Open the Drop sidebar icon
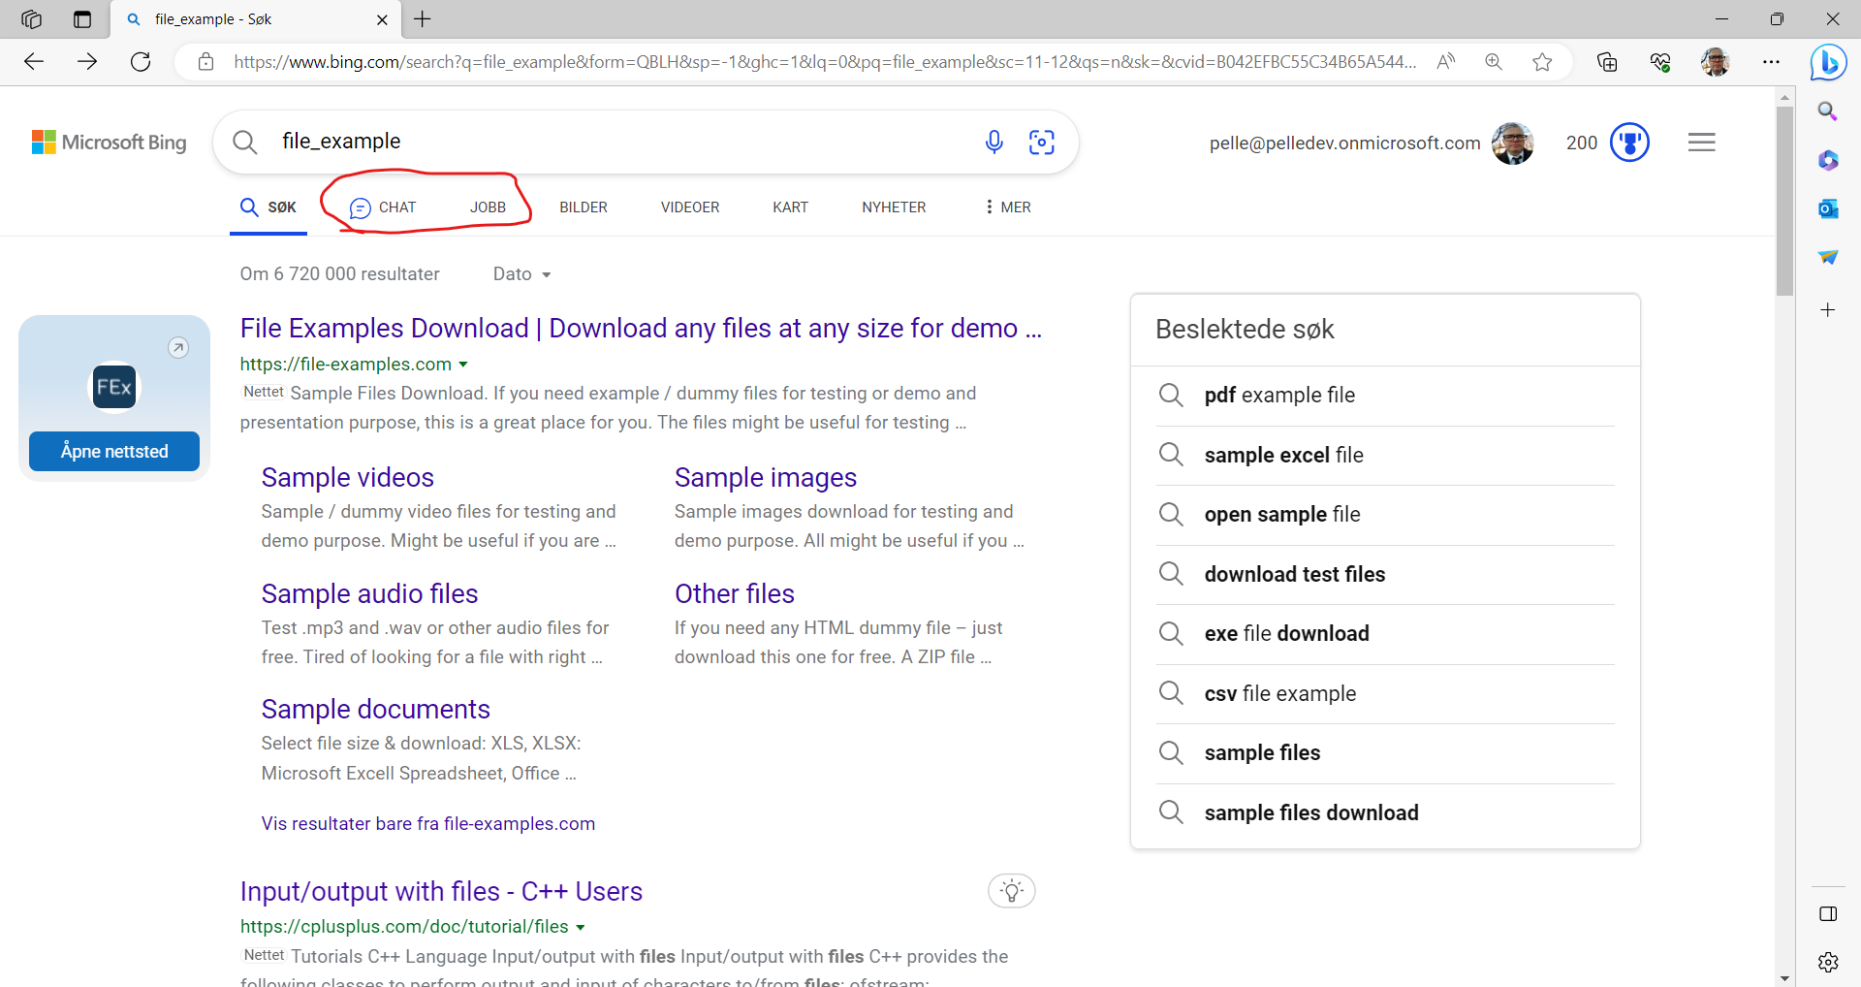1861x987 pixels. 1828,257
